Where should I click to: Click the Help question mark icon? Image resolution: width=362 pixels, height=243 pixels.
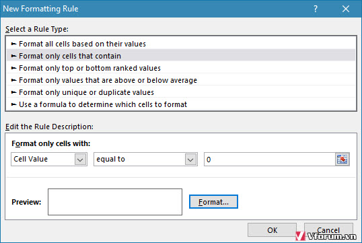tap(316, 9)
